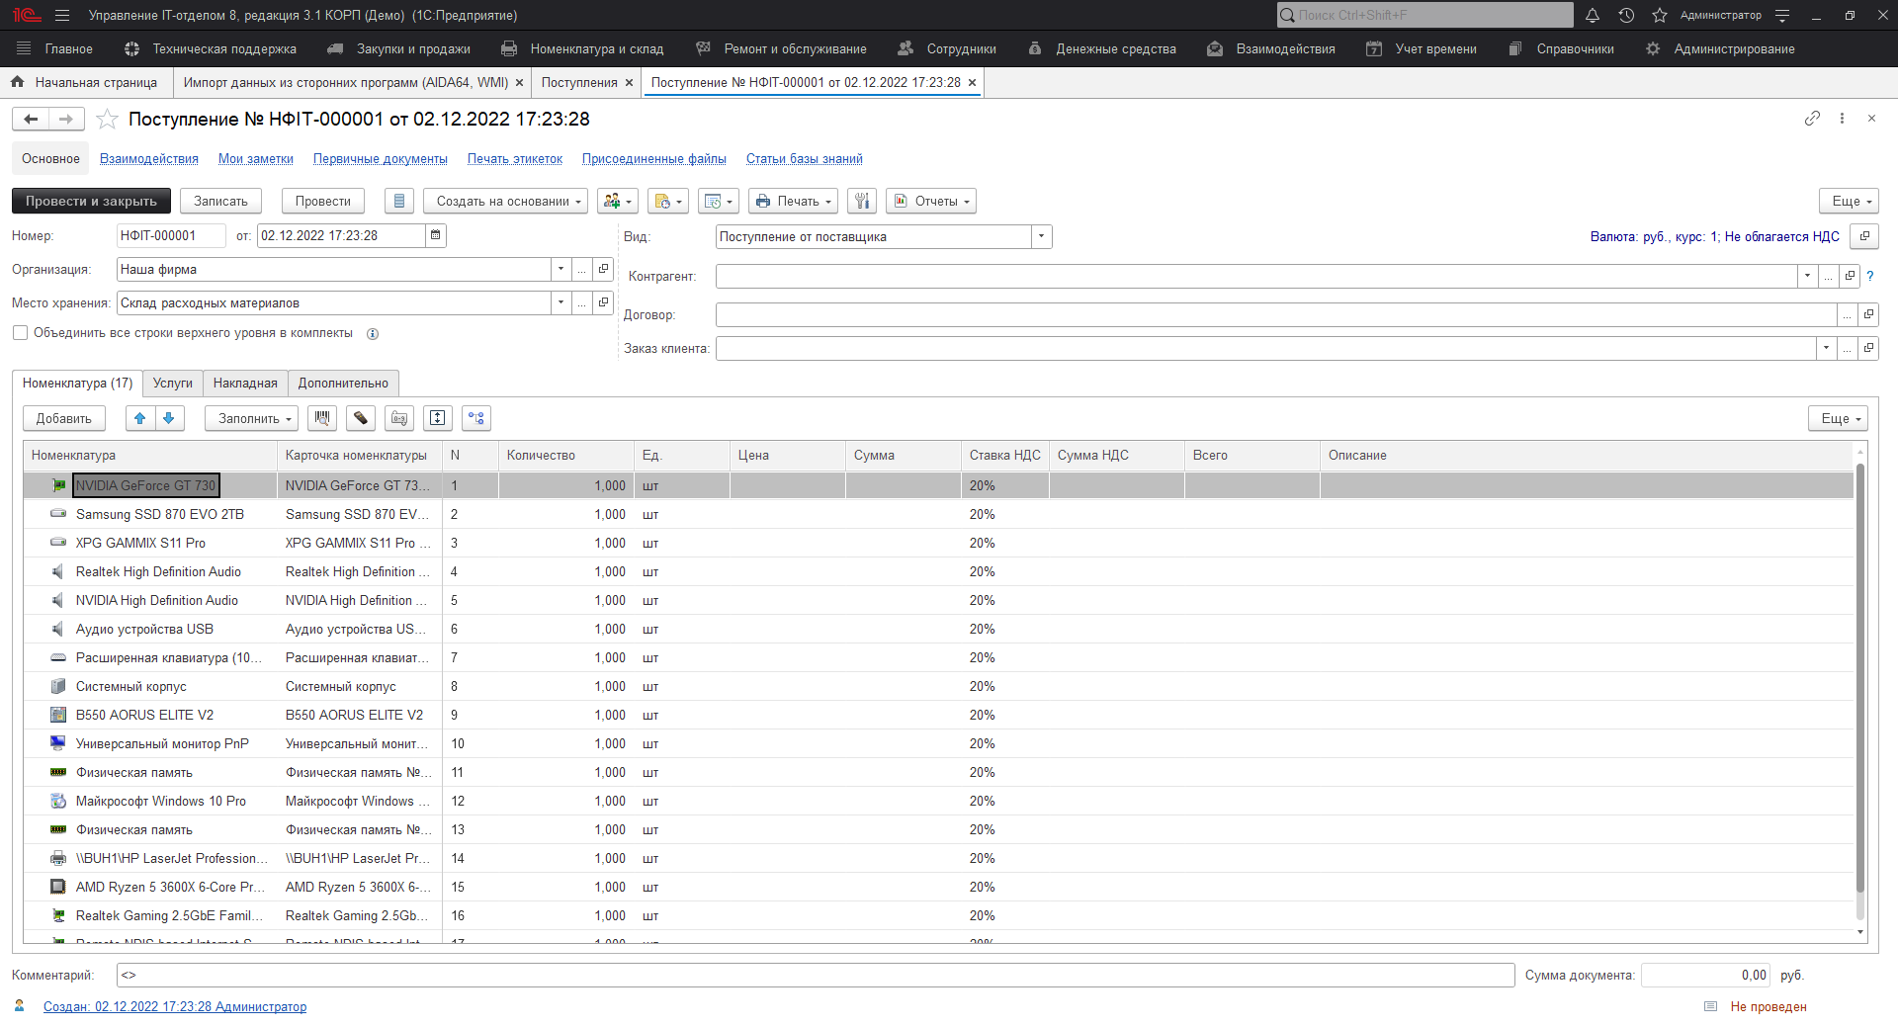Move the selected row up with the arrow

140,418
